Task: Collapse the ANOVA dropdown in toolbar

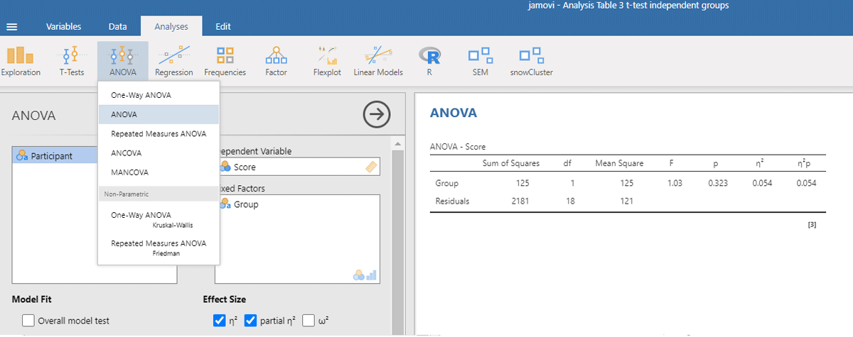Action: (123, 61)
